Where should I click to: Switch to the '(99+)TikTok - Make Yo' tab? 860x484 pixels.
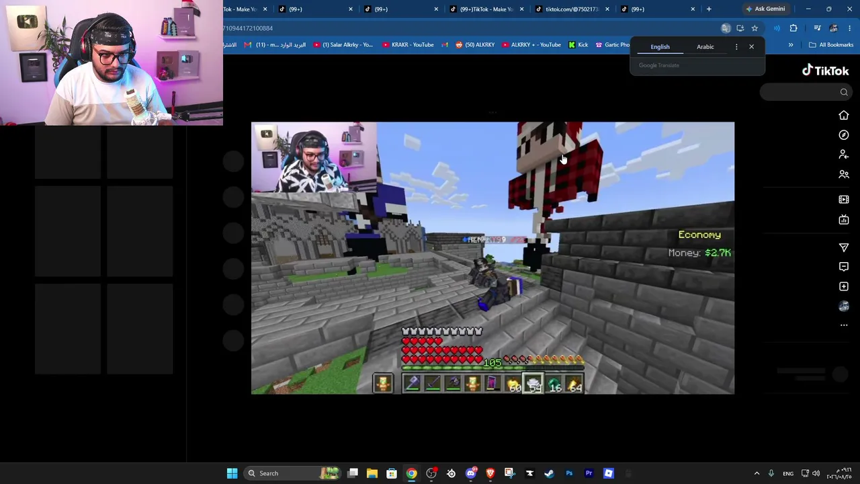point(486,9)
